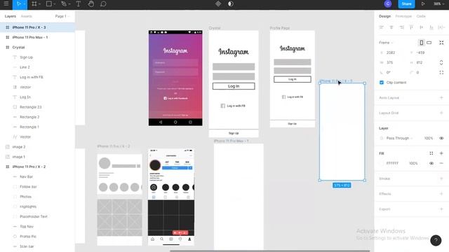Viewport: 449px width, 252px height.
Task: Switch to the Layers tab
Action: (11, 16)
